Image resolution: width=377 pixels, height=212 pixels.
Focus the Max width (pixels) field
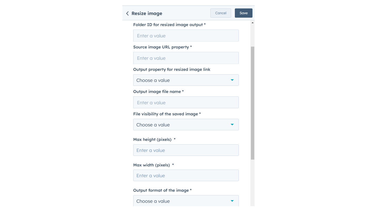pyautogui.click(x=186, y=176)
